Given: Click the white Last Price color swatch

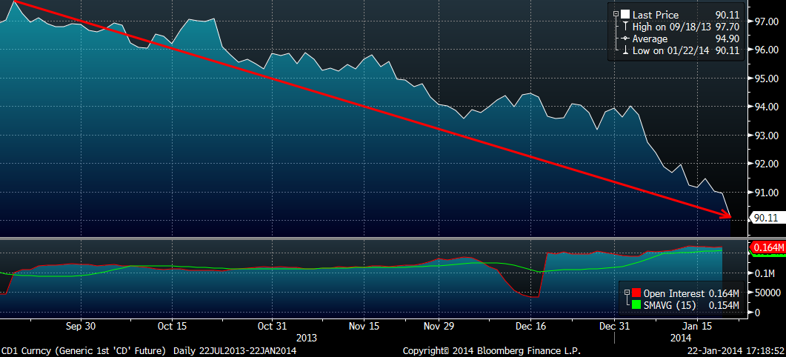Looking at the screenshot, I should [x=625, y=15].
